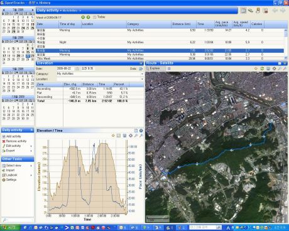
Task: Open the Athlete view icon
Action: click(258, 11)
